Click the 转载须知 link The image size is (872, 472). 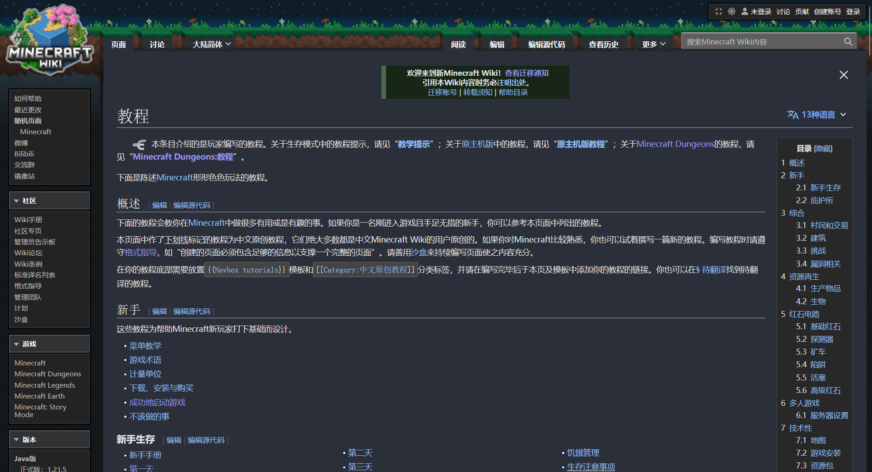pyautogui.click(x=478, y=92)
